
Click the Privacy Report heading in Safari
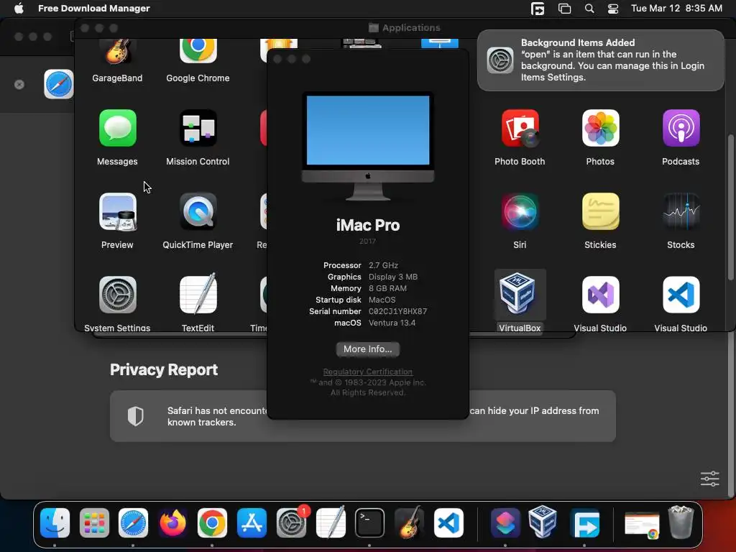click(164, 370)
